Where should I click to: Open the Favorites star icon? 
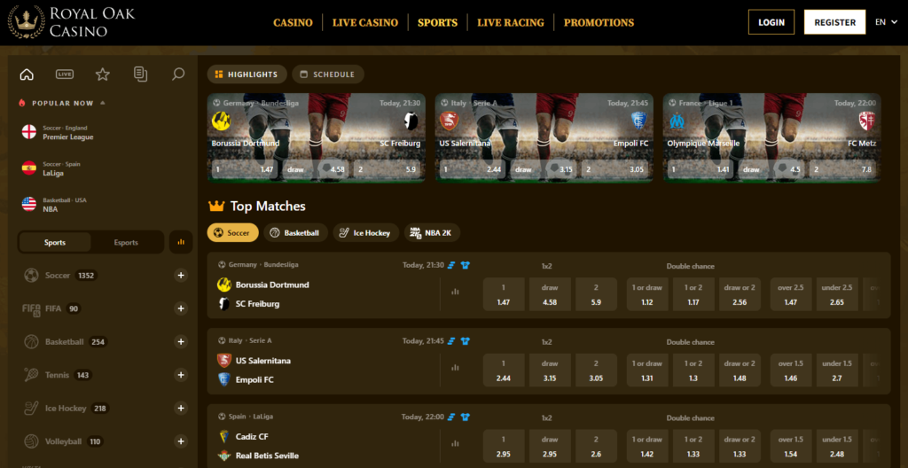(x=103, y=74)
